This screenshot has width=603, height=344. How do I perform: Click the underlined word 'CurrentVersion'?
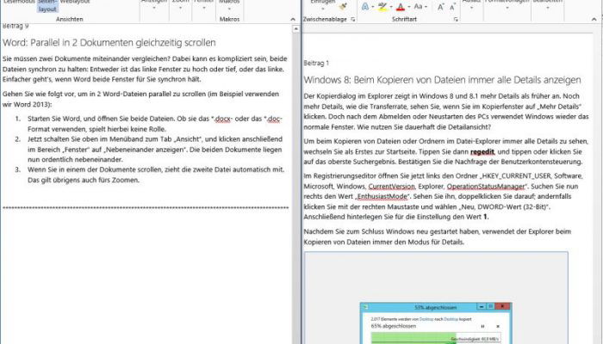tap(391, 187)
